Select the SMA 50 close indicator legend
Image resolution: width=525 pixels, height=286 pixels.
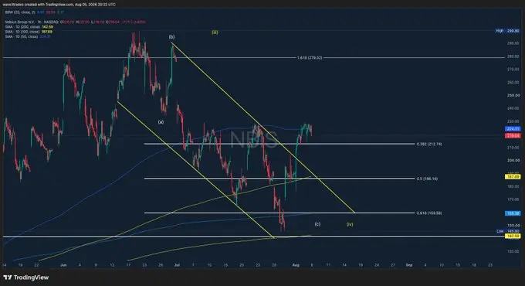(28, 36)
